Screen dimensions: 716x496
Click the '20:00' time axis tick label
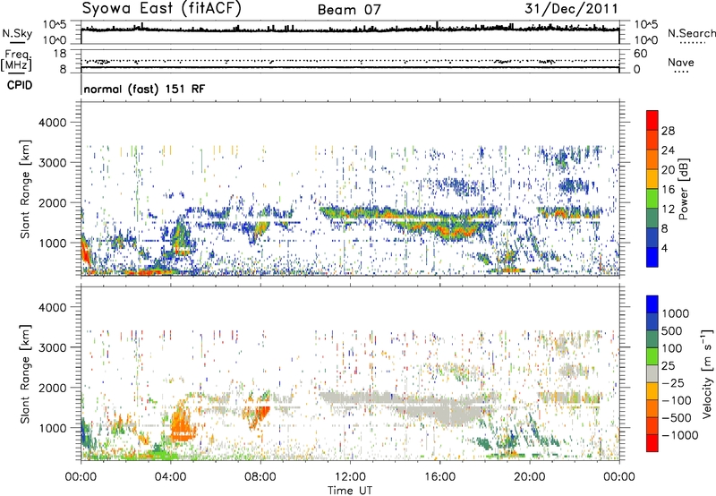coord(530,477)
